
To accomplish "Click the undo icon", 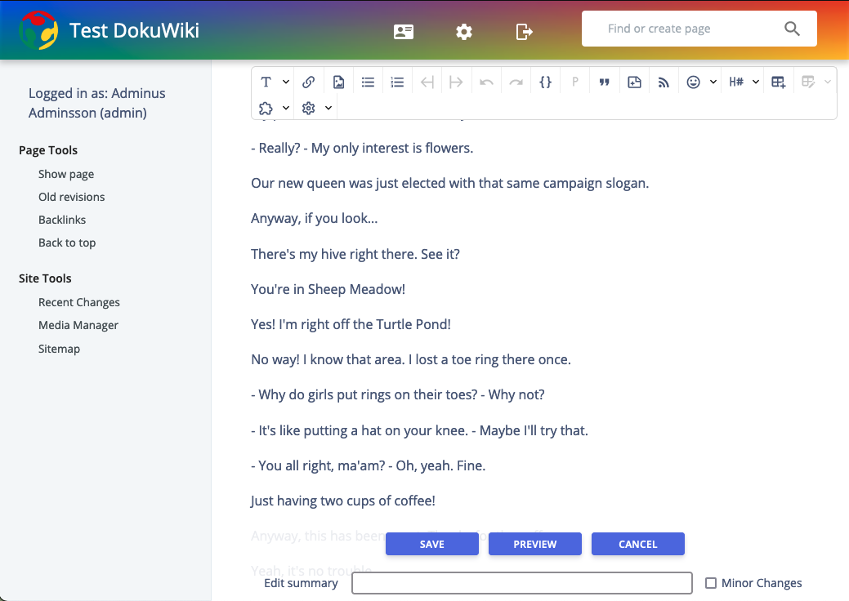I will point(486,82).
